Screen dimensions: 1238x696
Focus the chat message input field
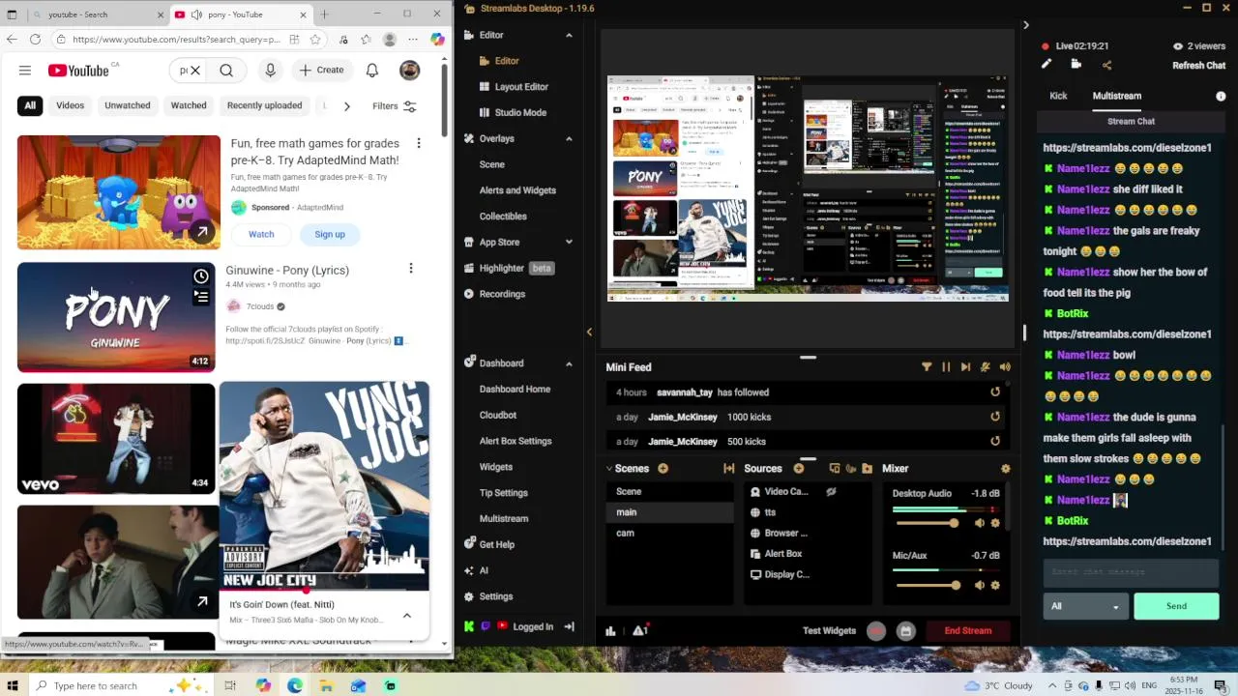coord(1131,572)
